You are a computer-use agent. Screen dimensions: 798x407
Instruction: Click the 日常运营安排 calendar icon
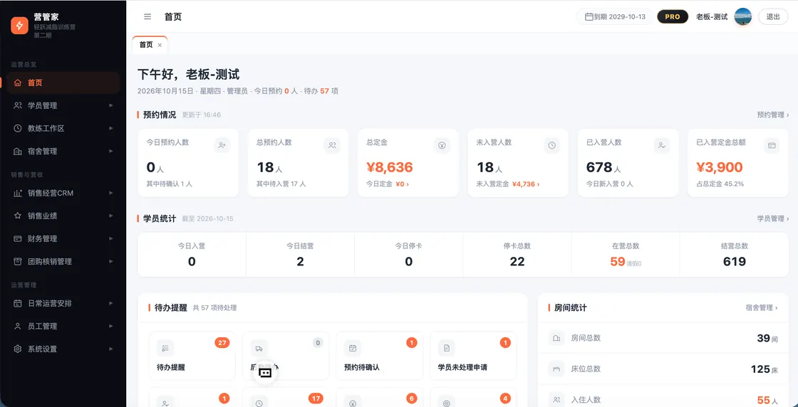(x=18, y=303)
